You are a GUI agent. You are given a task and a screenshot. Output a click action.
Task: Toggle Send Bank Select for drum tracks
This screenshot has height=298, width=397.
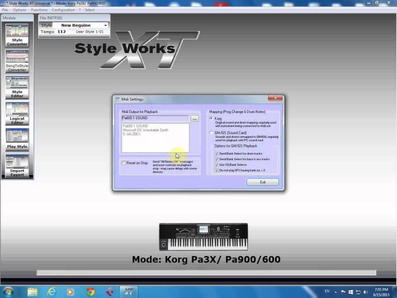[216, 154]
